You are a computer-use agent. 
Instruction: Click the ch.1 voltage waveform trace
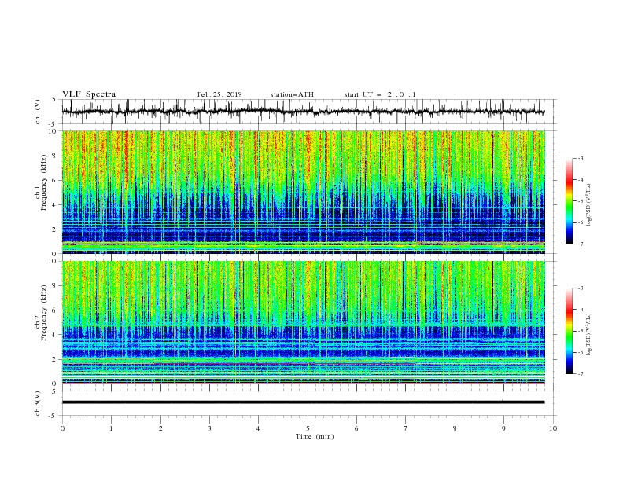303,112
